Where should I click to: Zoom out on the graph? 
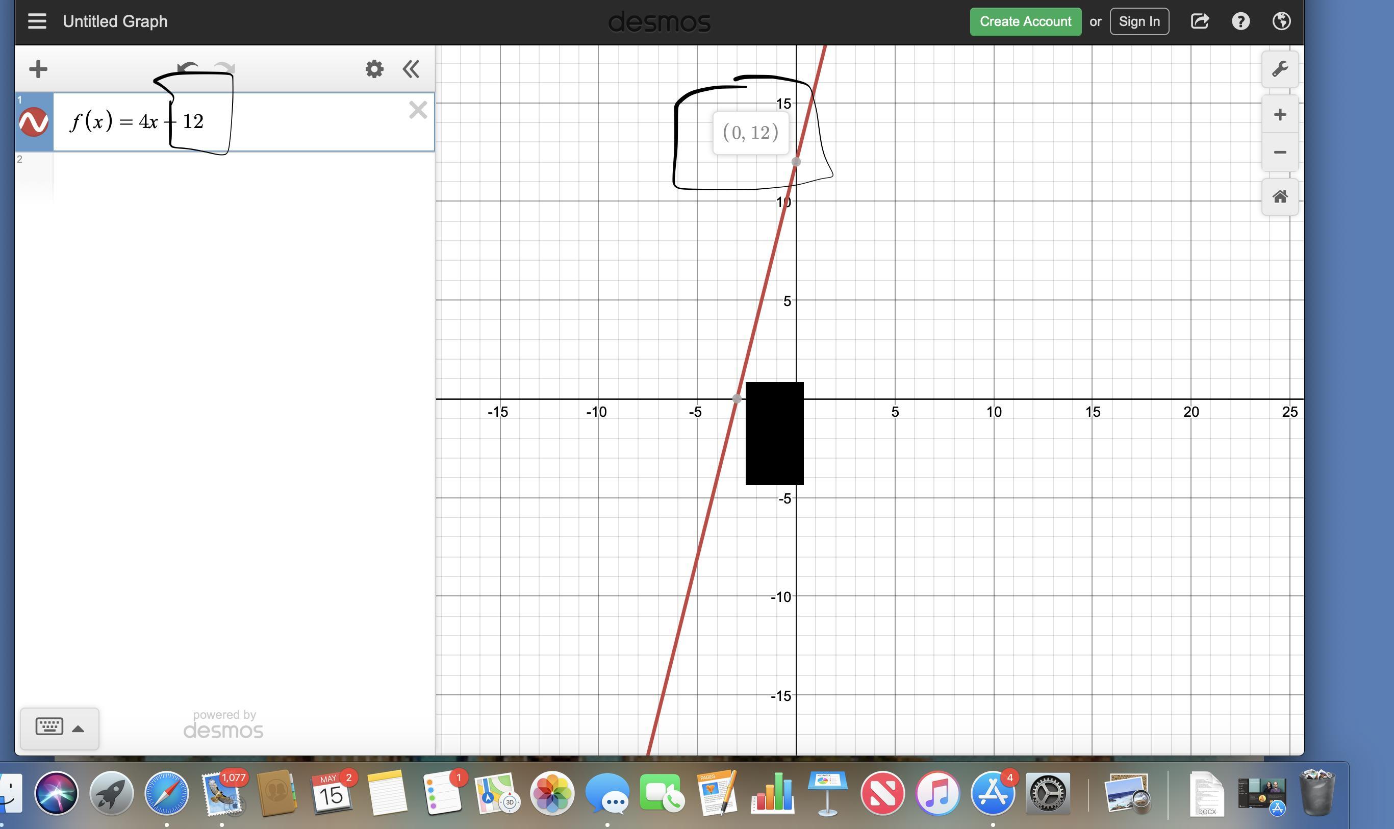(1280, 152)
